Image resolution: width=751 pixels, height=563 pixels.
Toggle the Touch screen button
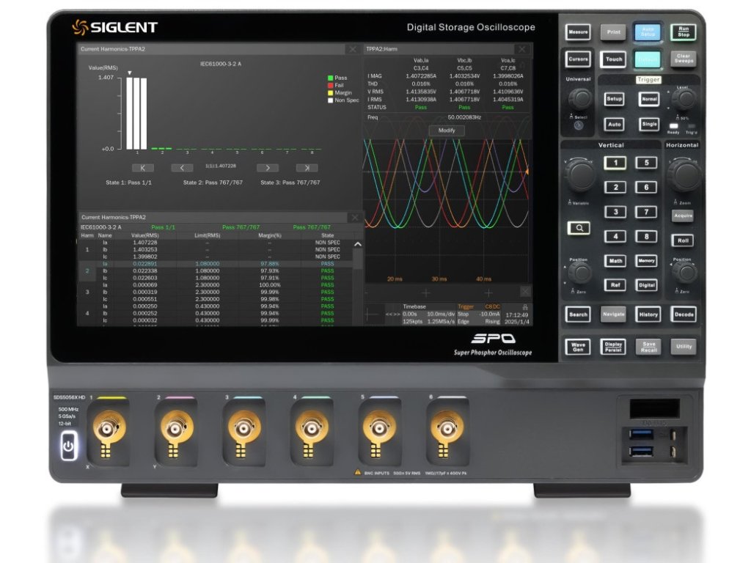coord(613,59)
